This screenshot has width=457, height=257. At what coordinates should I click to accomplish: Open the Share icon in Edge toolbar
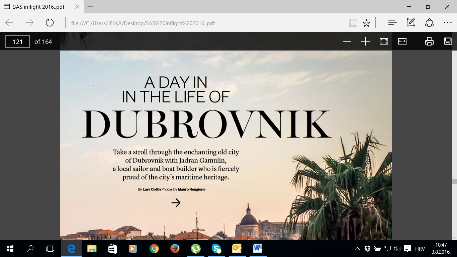[x=429, y=23]
